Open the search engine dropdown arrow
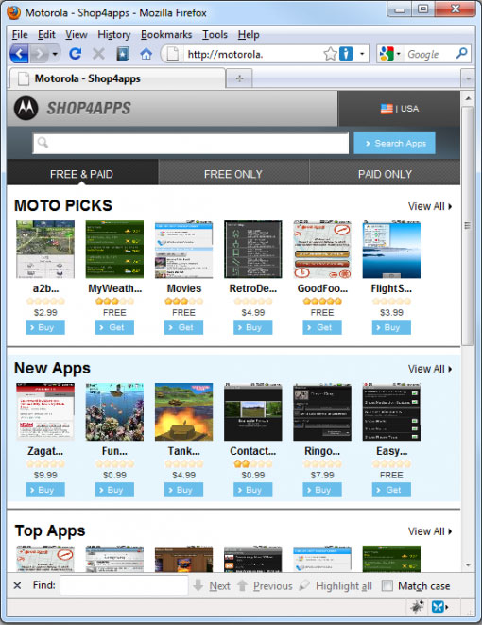 (398, 54)
